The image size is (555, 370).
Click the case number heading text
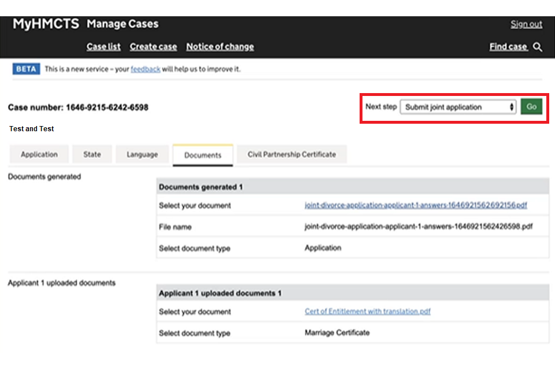[x=78, y=108]
